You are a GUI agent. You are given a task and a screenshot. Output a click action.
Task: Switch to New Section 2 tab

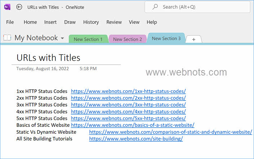(x=127, y=39)
